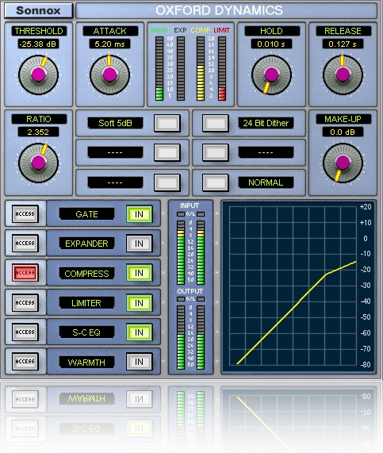This screenshot has height=453, width=383.
Task: Open ACCESS for the Expander section
Action: pos(25,244)
